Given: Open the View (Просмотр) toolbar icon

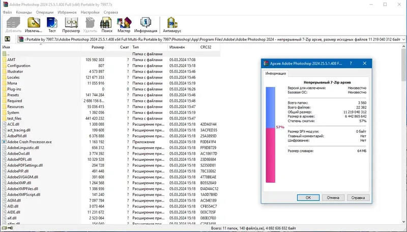Looking at the screenshot, I should coord(71,25).
